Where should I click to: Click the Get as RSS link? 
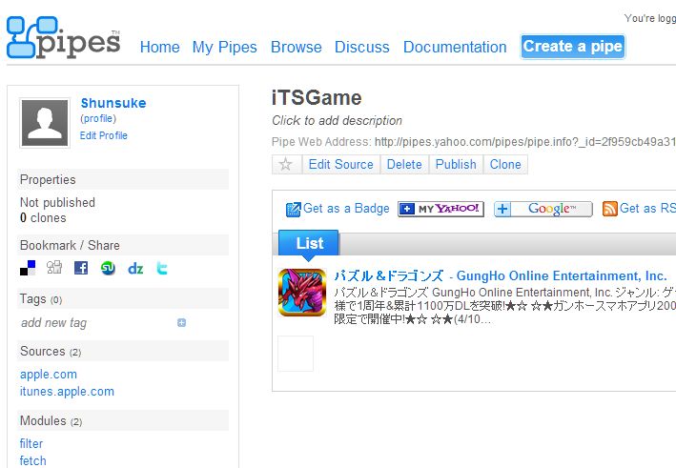tap(647, 209)
